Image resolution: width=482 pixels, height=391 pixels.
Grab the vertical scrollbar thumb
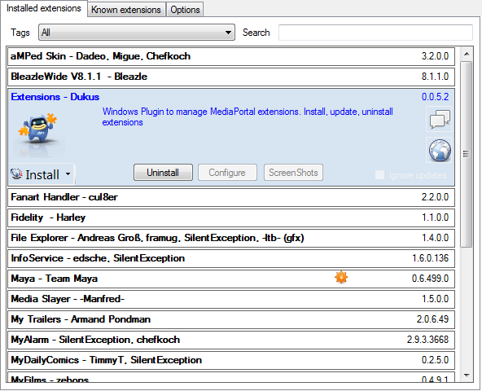click(x=467, y=154)
